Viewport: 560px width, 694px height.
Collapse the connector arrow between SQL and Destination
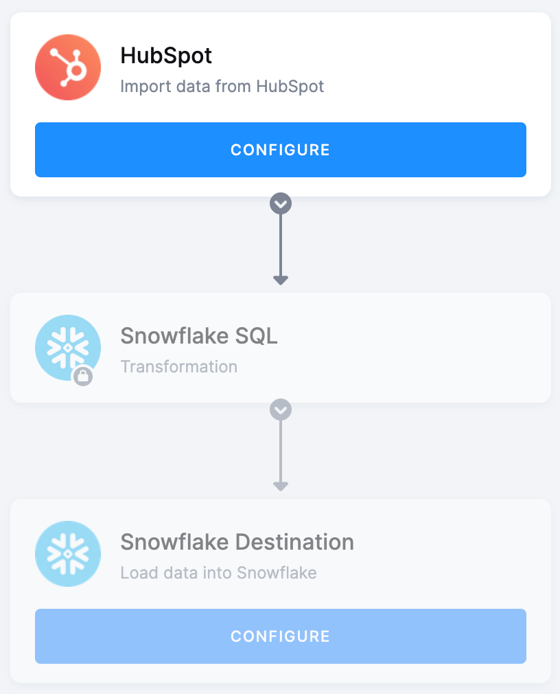280,409
